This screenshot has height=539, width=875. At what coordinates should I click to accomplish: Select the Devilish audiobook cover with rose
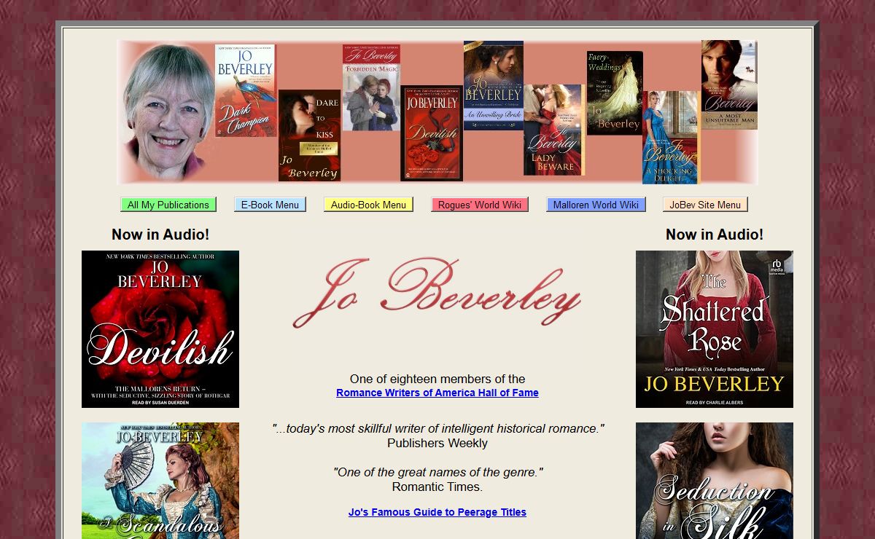tap(160, 329)
